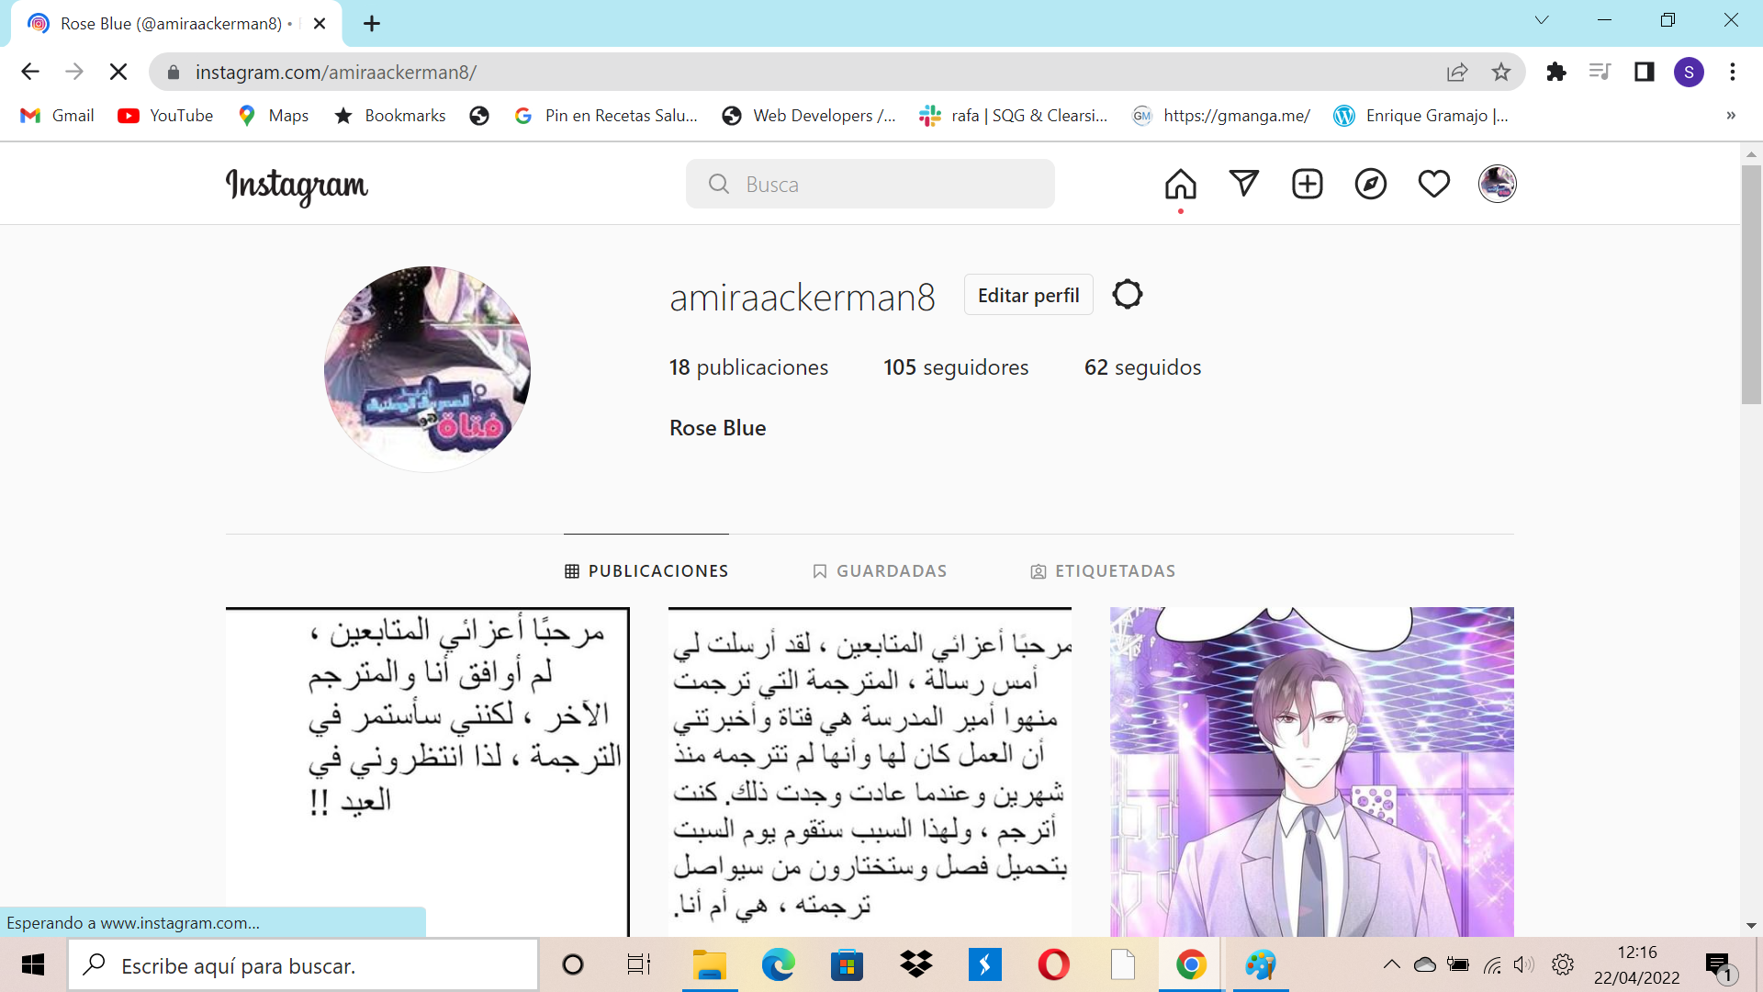Stop loading the page

pyautogui.click(x=118, y=72)
